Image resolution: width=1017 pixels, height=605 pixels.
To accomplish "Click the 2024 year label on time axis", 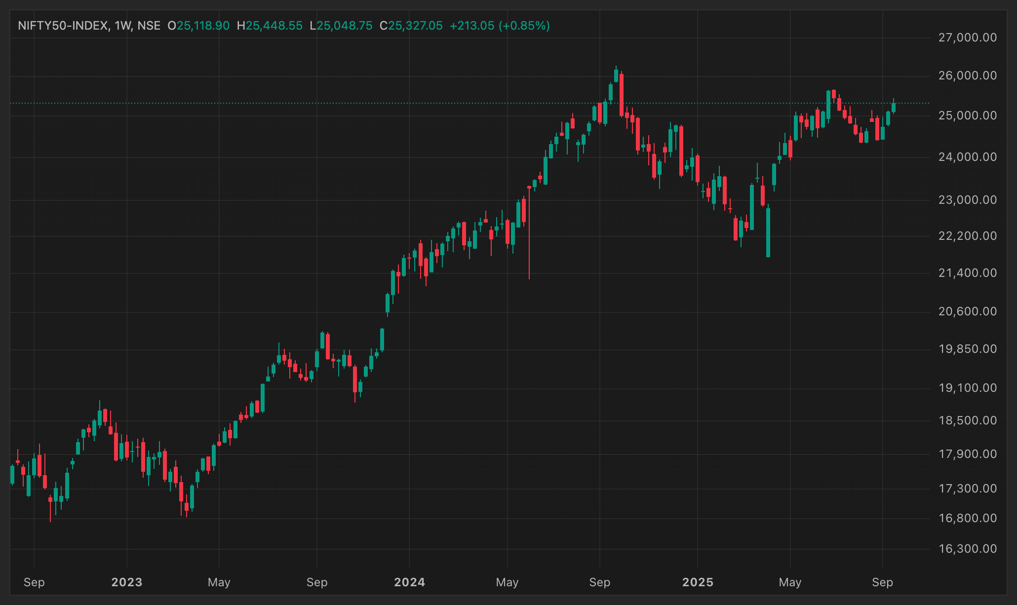I will point(409,582).
